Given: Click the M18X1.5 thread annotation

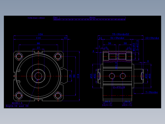Looking at the screenshot, I should [x=17, y=103].
